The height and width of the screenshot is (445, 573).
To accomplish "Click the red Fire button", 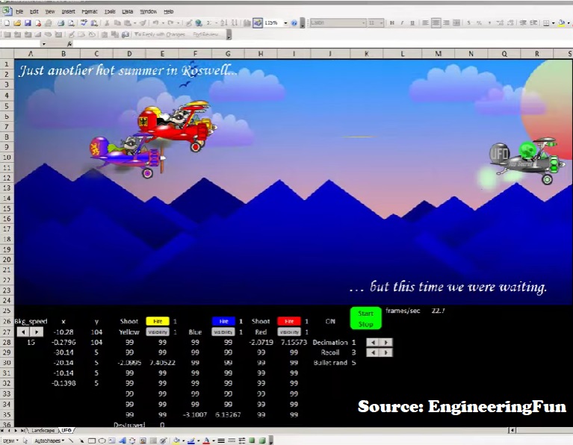I will [x=289, y=322].
